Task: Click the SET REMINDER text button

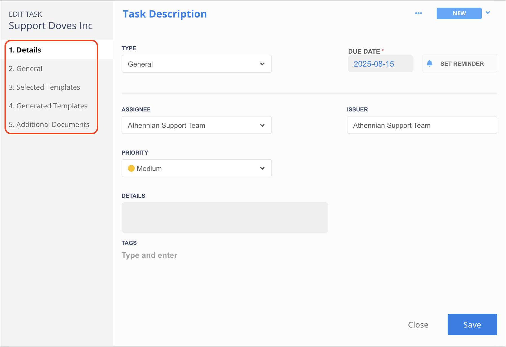Action: coord(462,64)
